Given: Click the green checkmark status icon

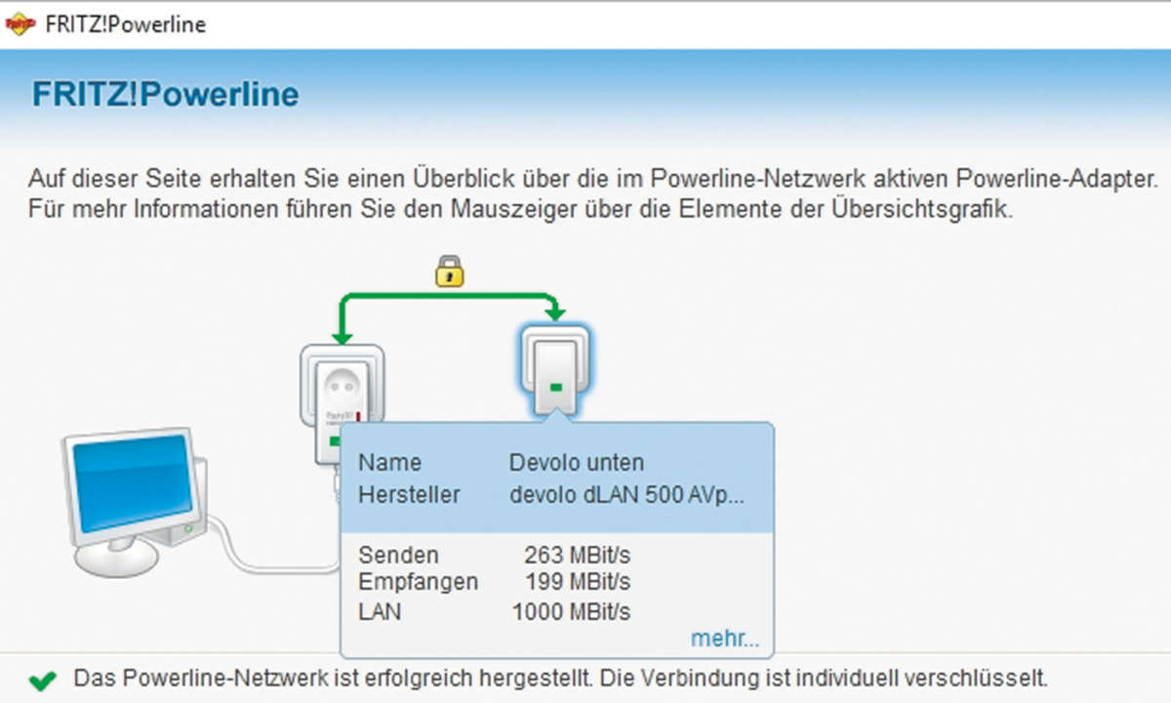Looking at the screenshot, I should (x=42, y=681).
